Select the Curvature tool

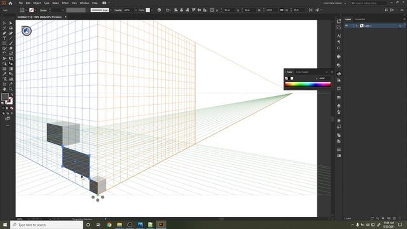point(11,33)
